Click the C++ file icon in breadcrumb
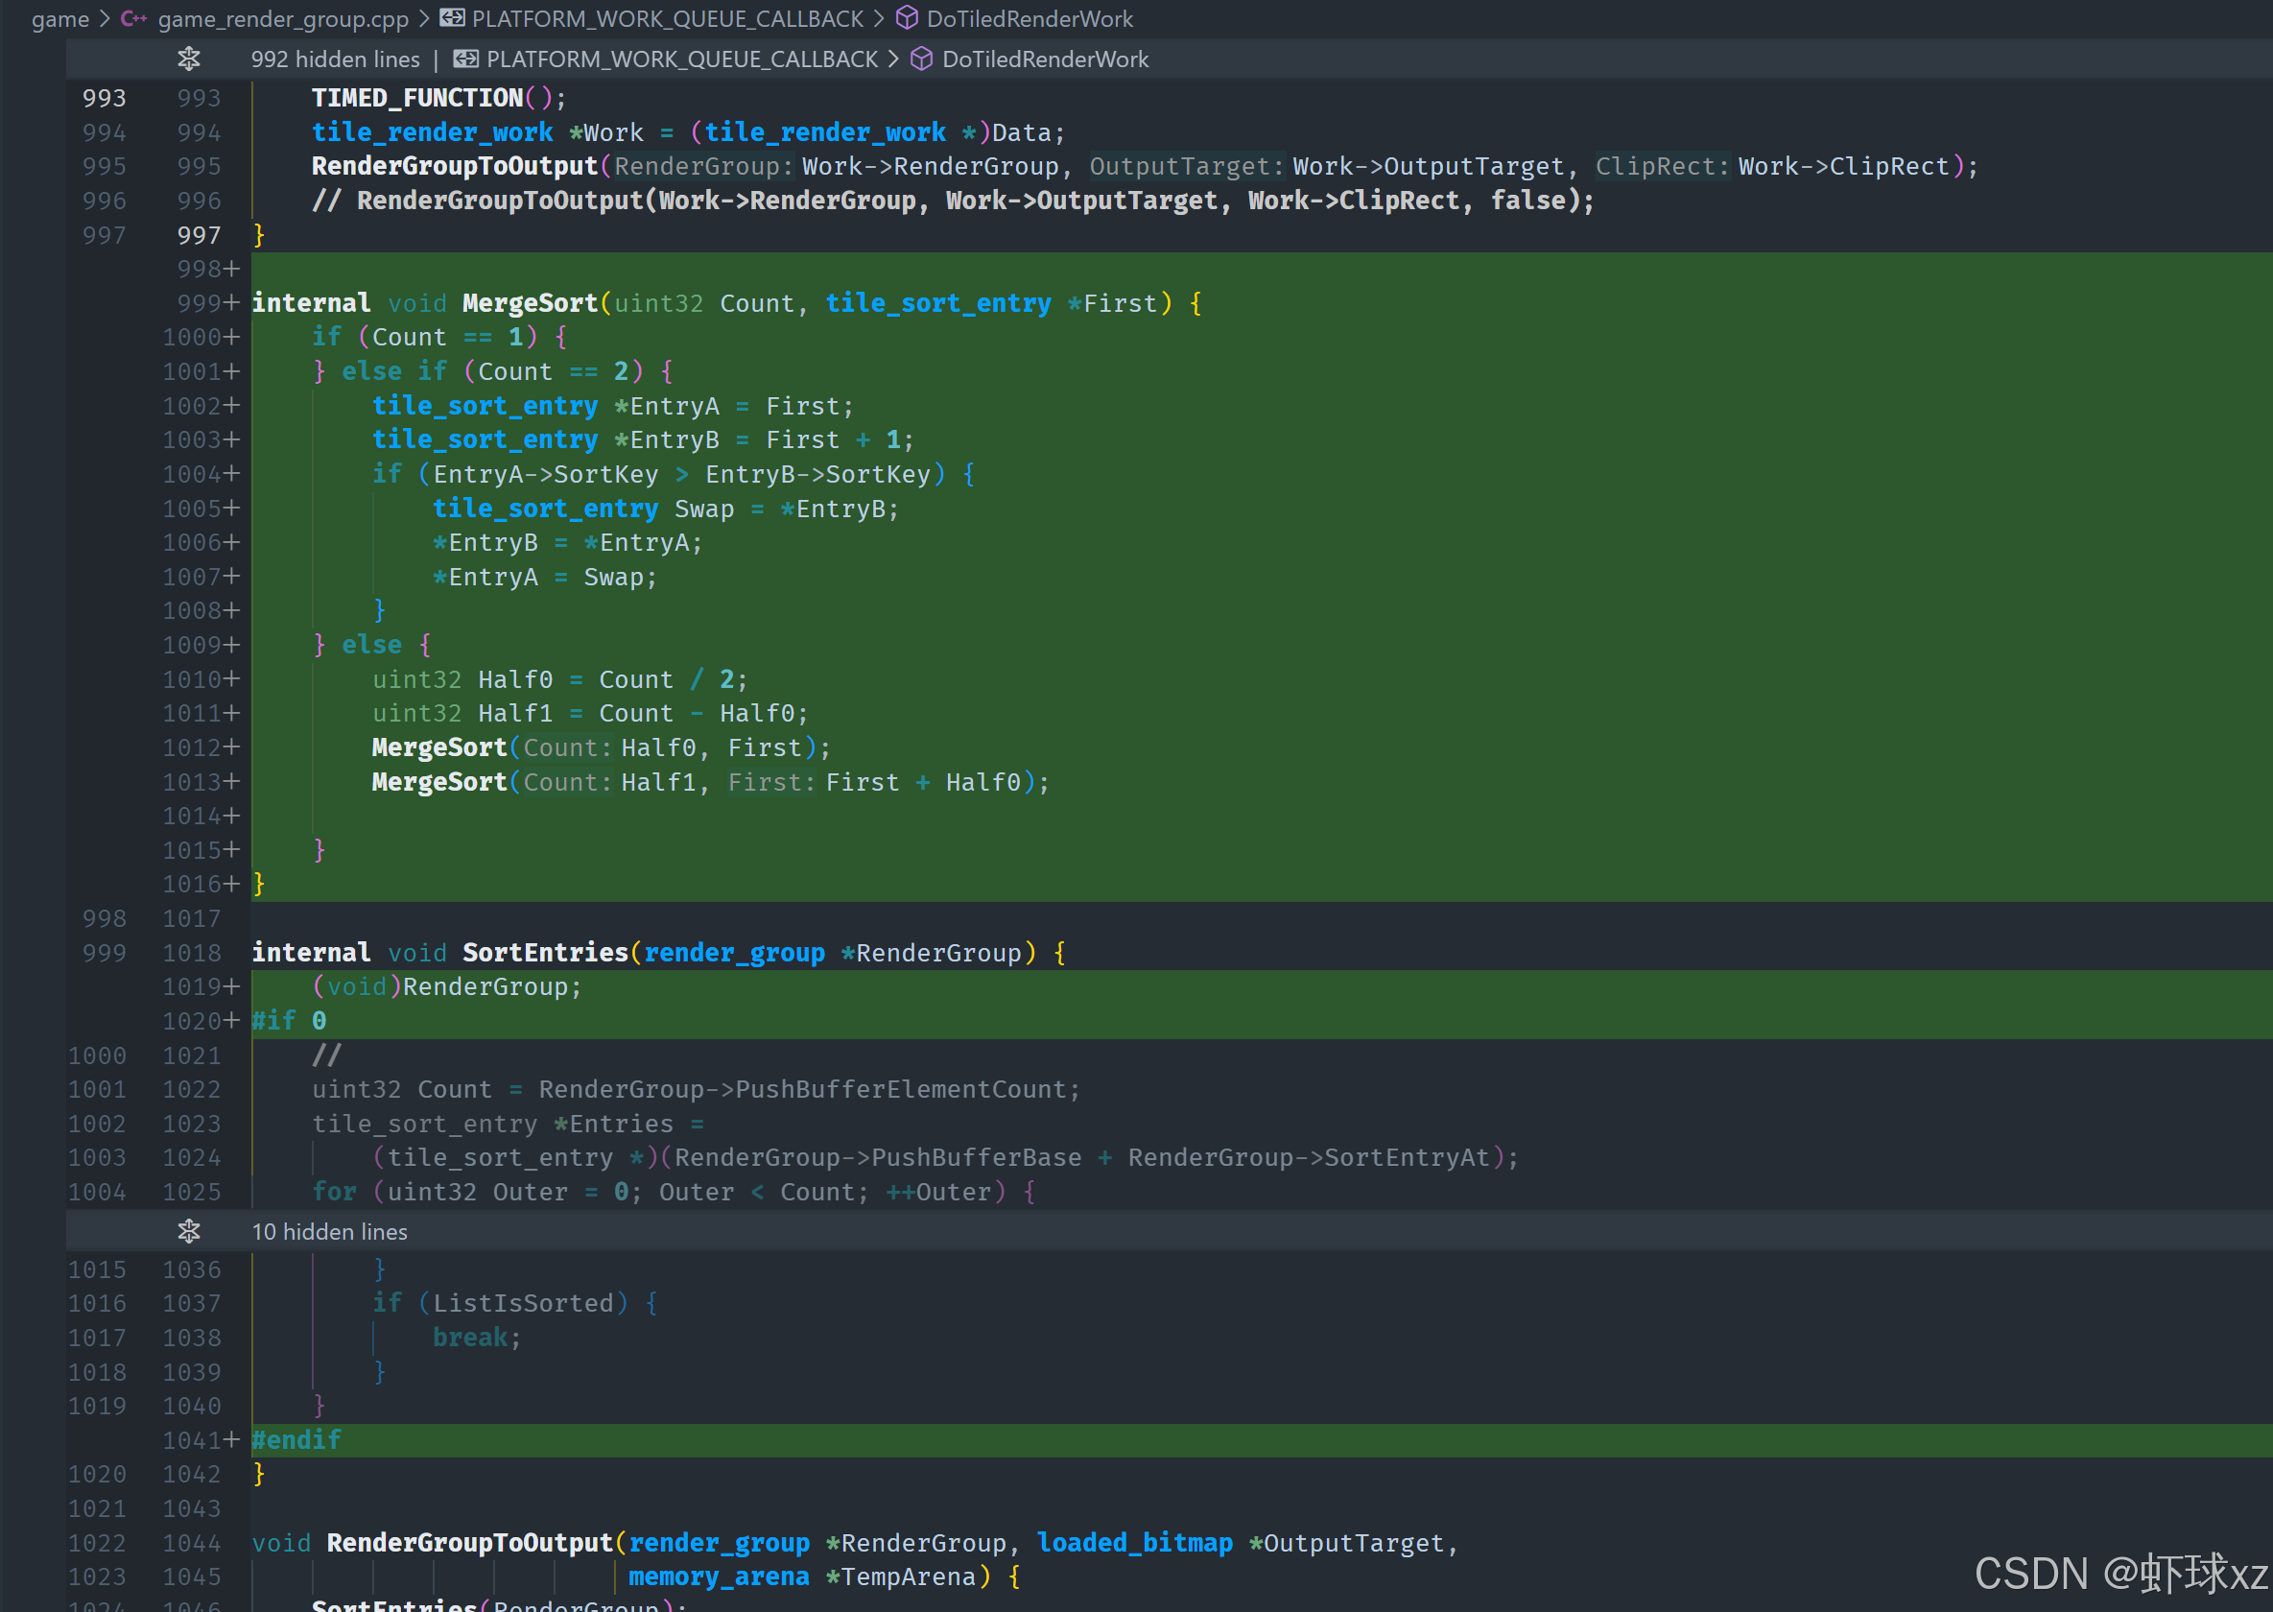2273x1612 pixels. 133,19
